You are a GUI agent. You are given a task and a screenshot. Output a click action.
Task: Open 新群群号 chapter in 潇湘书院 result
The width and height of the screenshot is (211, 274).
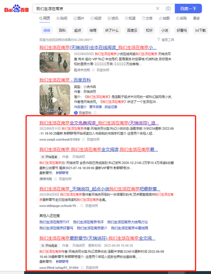[62, 173]
